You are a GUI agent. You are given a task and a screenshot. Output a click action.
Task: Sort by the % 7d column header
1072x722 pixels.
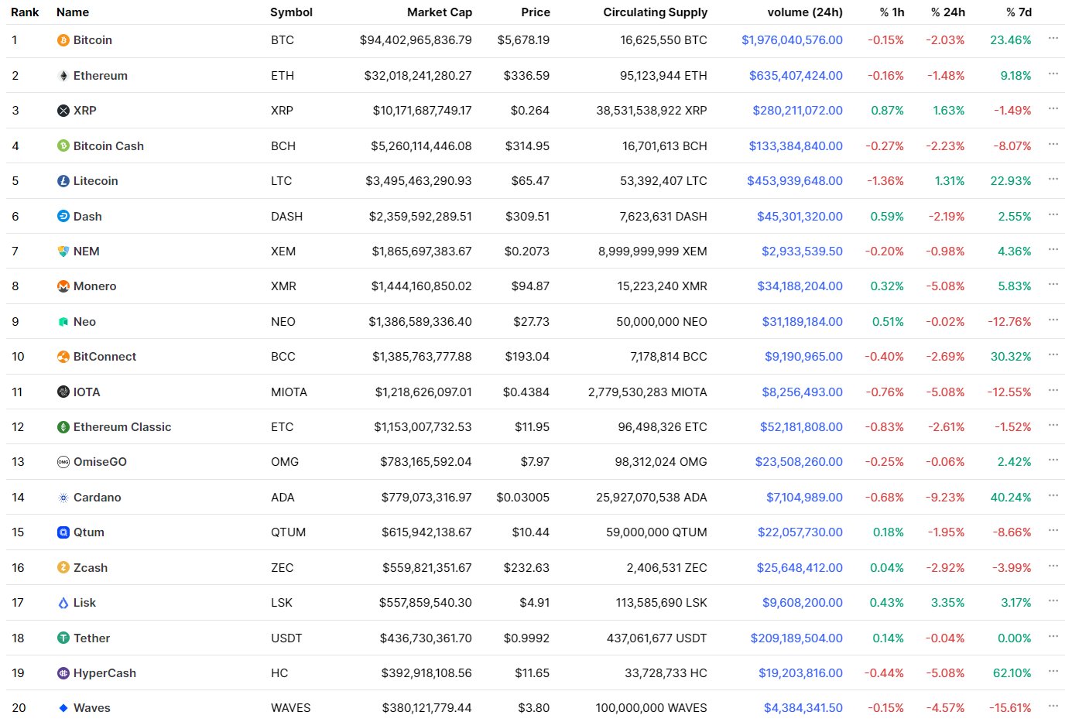[1019, 12]
